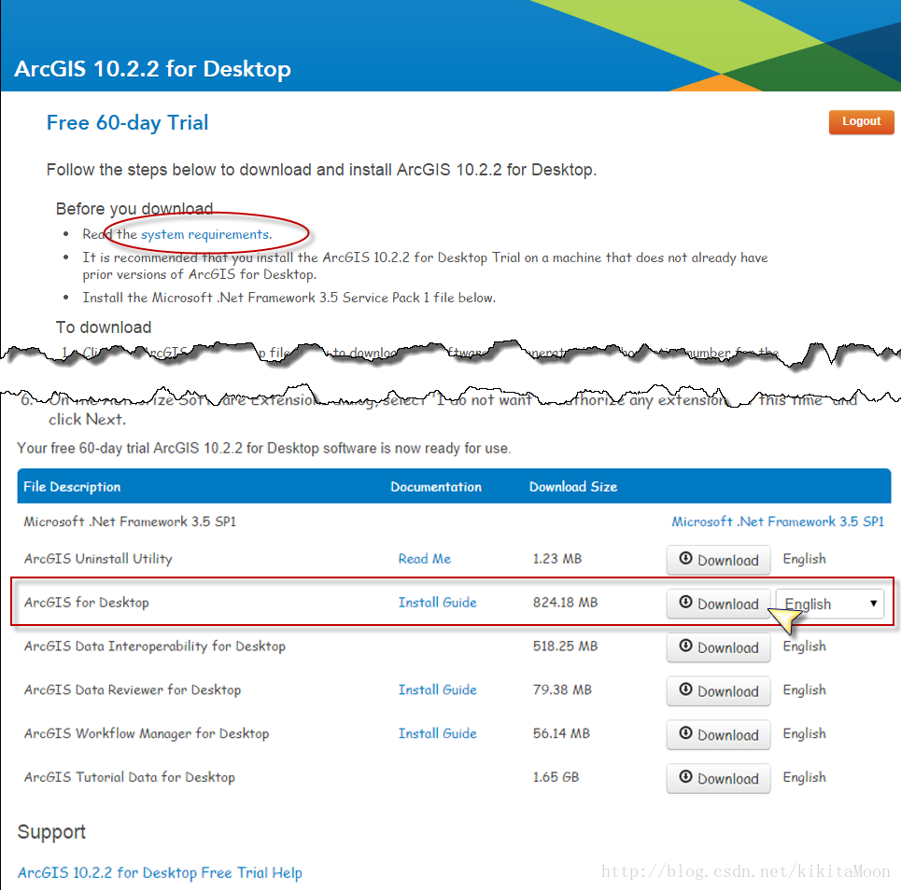Click the Before you download heading
This screenshot has width=901, height=890.
pos(134,209)
